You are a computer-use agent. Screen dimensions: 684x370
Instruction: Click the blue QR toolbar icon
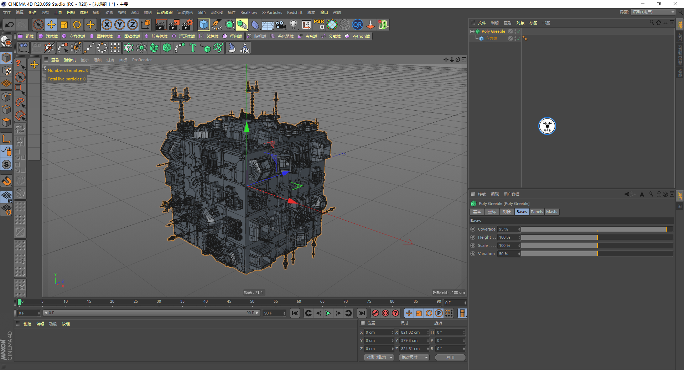(357, 25)
